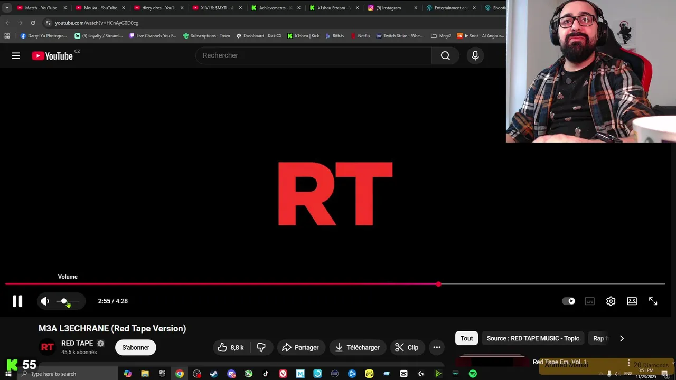The width and height of the screenshot is (676, 380).
Task: Select the Tout filter chip
Action: (x=467, y=338)
